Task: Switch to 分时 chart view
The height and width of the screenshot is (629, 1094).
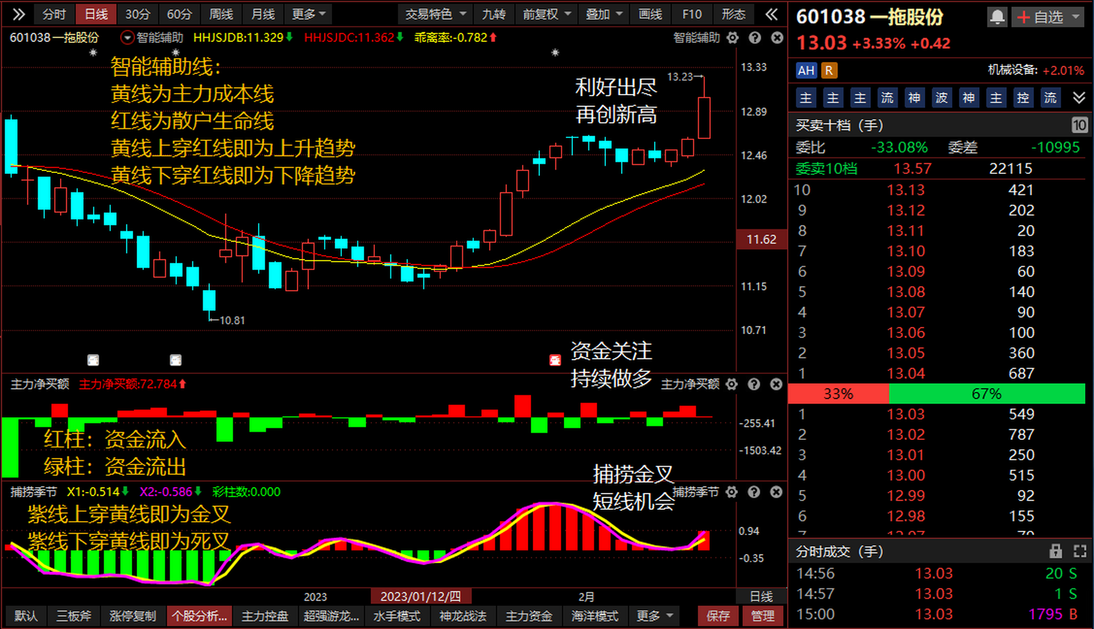Action: coord(54,14)
